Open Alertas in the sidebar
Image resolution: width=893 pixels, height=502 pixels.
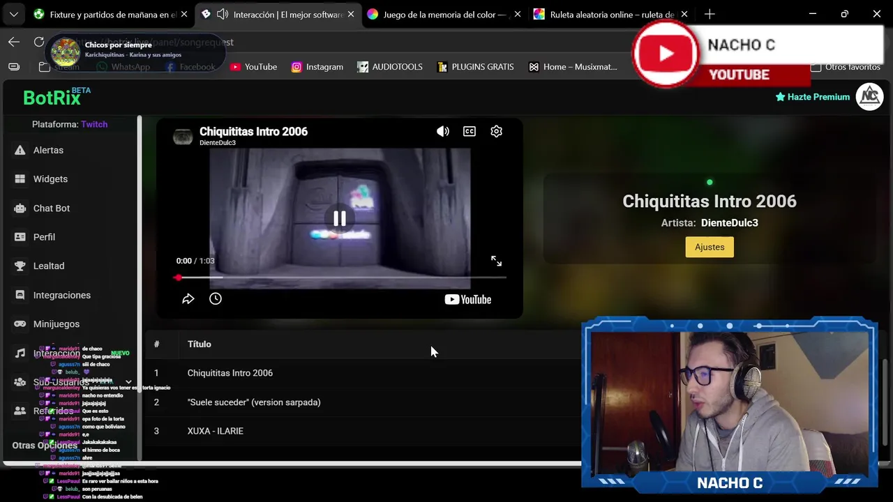tap(48, 150)
